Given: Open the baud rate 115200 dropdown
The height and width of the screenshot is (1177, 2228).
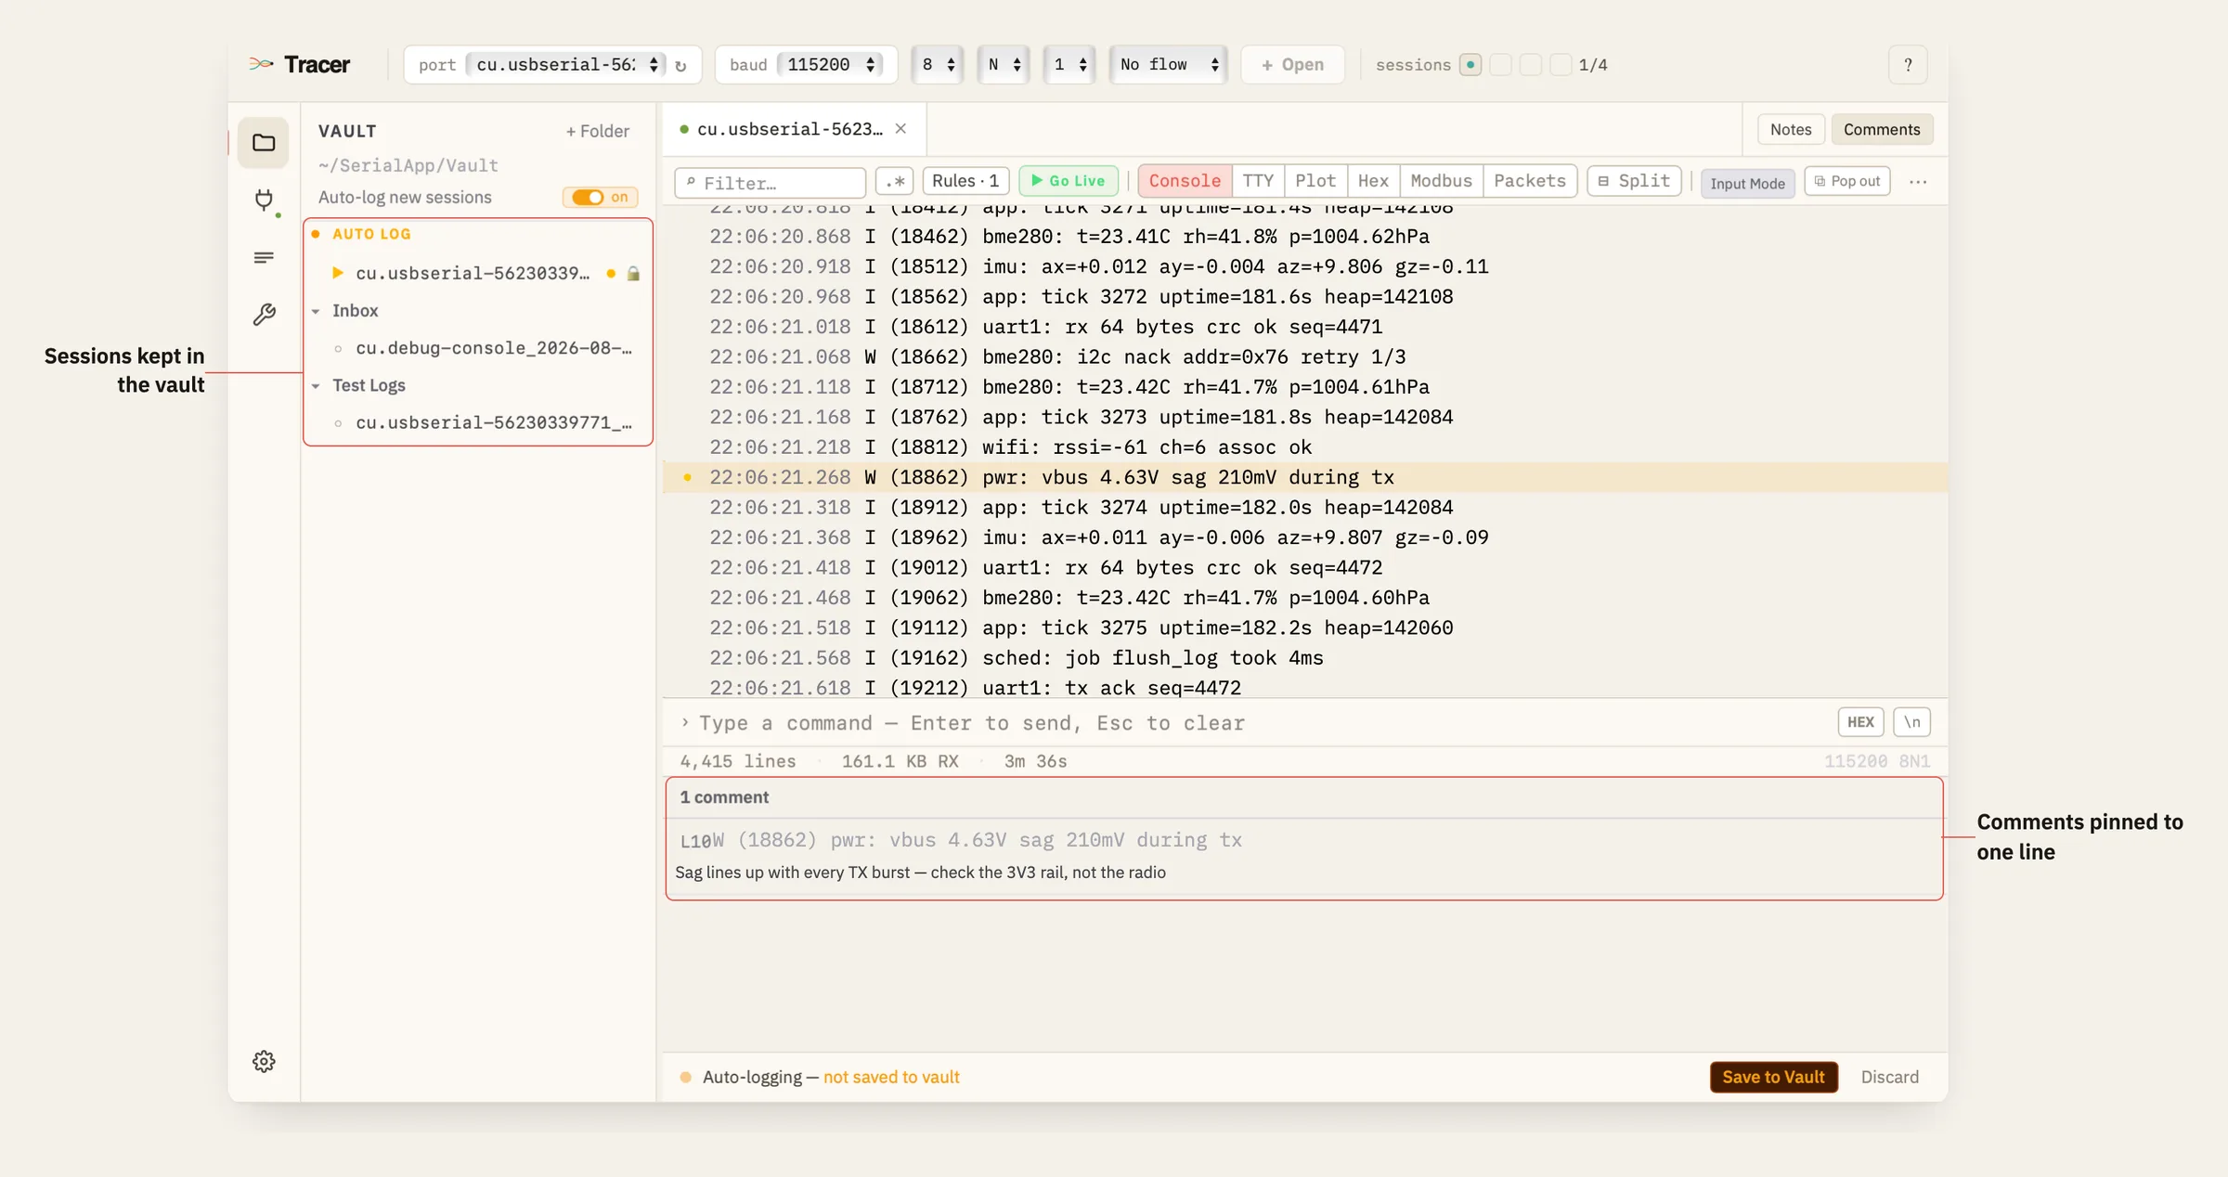Looking at the screenshot, I should click(x=831, y=65).
